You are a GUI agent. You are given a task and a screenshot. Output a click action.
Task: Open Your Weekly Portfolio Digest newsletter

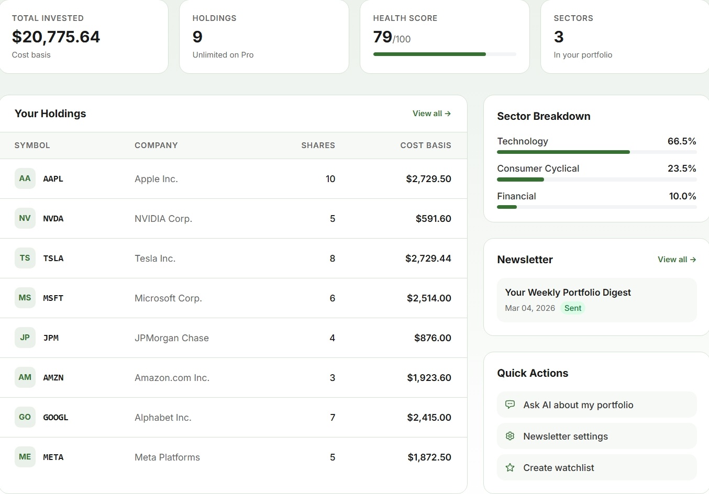click(597, 300)
